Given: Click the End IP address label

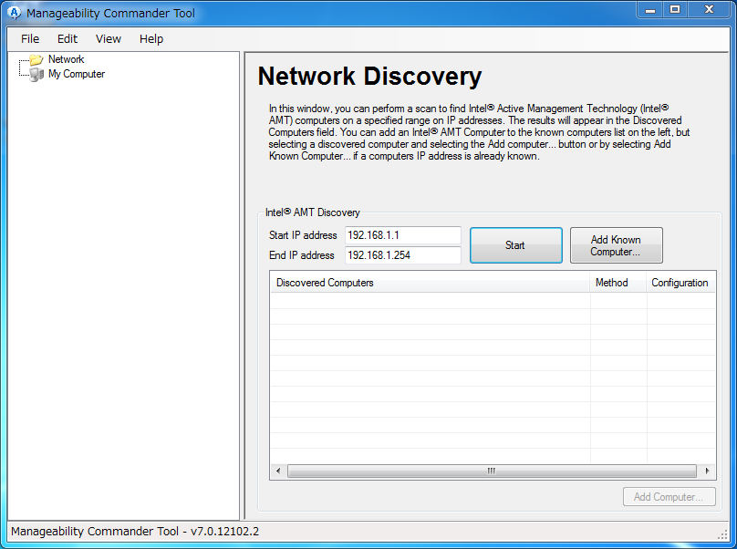Looking at the screenshot, I should click(302, 255).
